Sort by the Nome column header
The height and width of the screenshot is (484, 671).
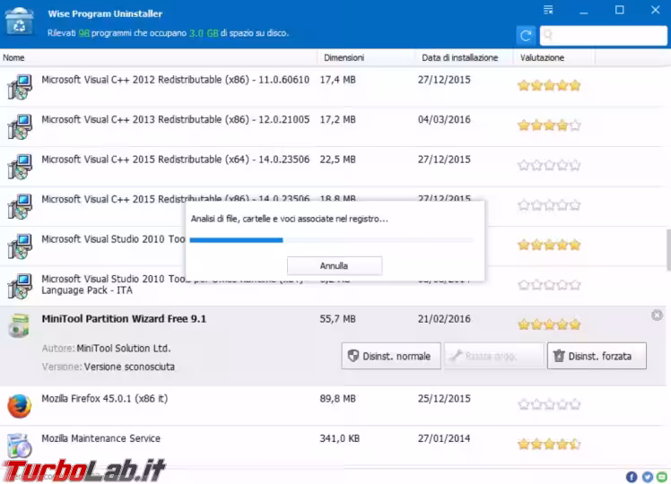pyautogui.click(x=13, y=57)
